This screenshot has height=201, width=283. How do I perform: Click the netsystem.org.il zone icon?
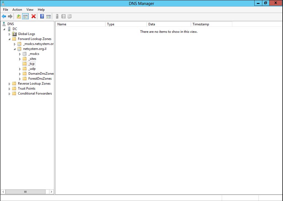(x=20, y=49)
